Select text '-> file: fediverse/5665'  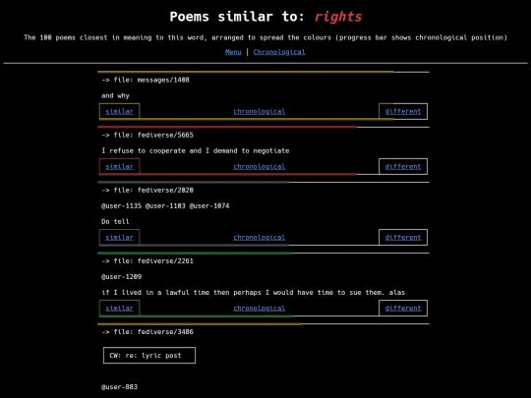tap(147, 135)
